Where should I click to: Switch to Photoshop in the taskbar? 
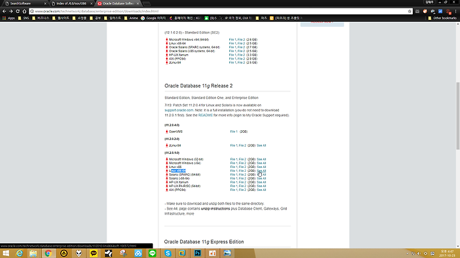pyautogui.click(x=197, y=254)
